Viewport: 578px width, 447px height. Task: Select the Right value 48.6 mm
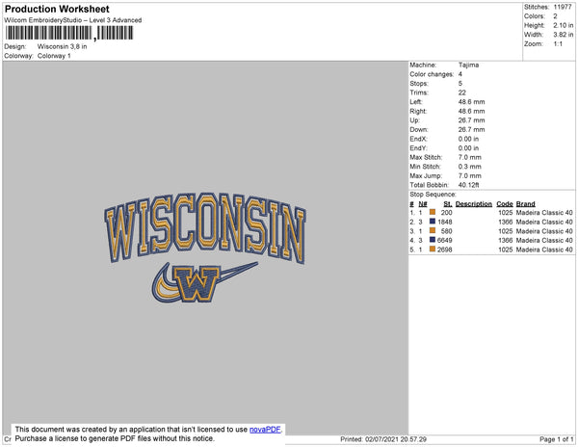point(471,112)
